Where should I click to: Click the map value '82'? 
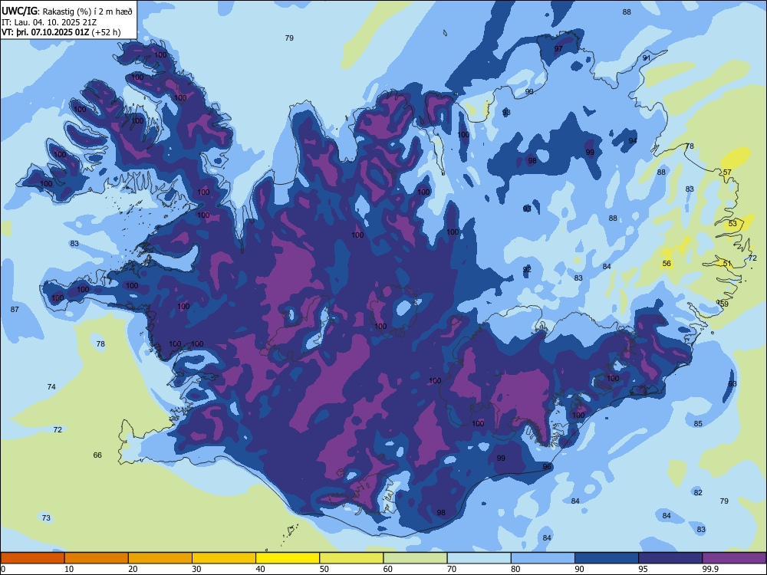point(698,492)
